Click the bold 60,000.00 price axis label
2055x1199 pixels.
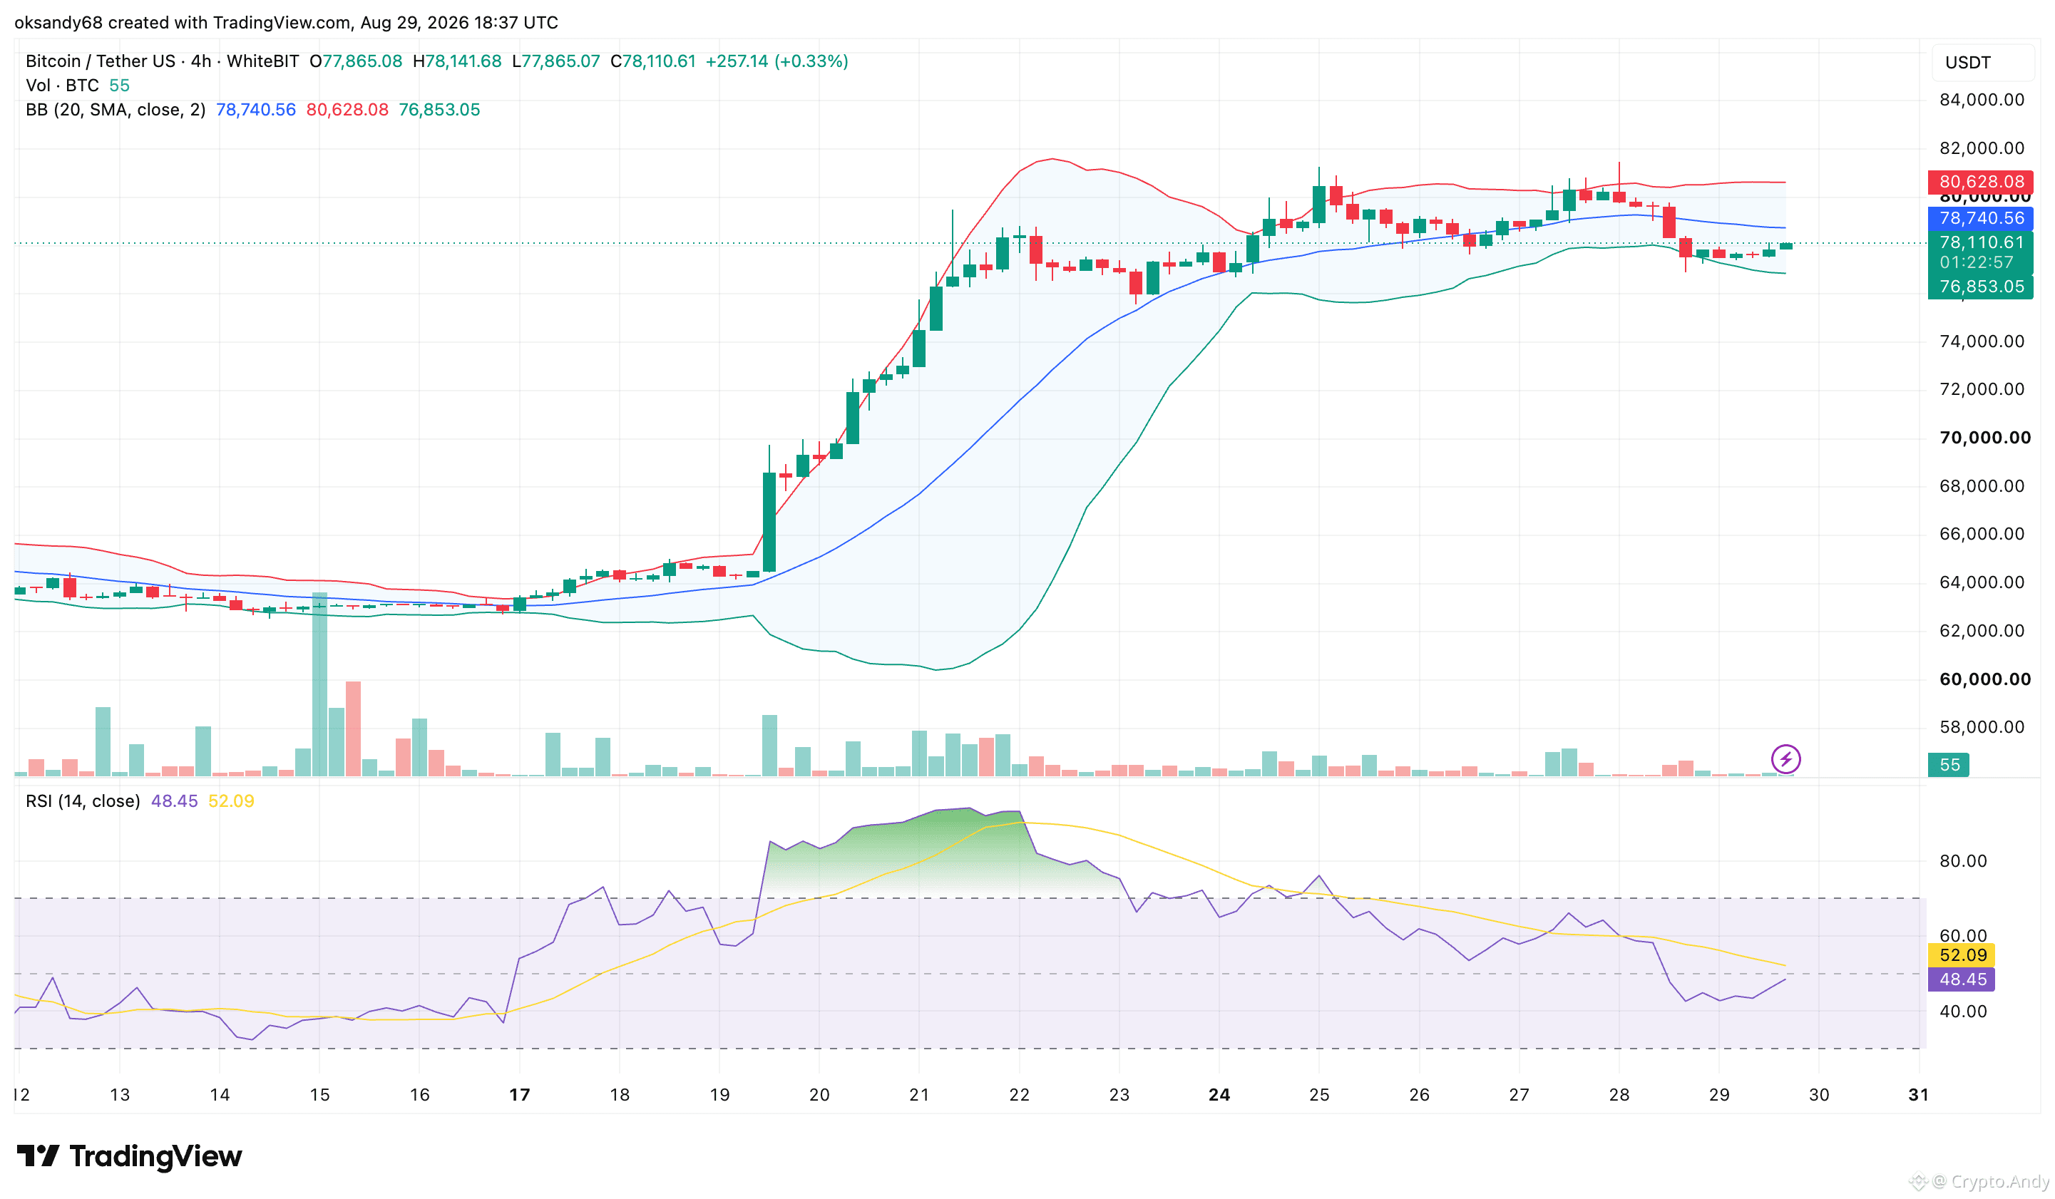[1985, 680]
